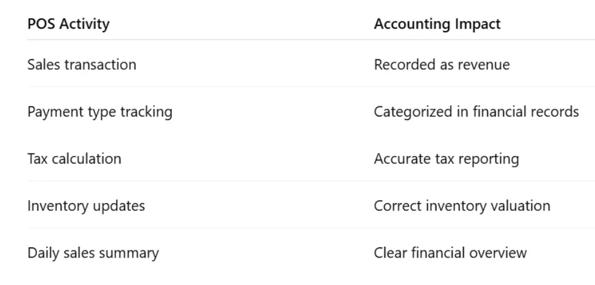Click the Accounting Impact column header
This screenshot has width=595, height=285.
tap(437, 24)
